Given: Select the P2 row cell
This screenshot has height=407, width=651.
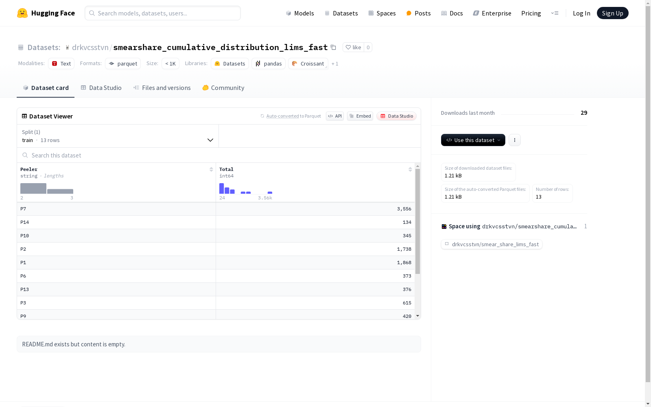Looking at the screenshot, I should tap(116, 249).
